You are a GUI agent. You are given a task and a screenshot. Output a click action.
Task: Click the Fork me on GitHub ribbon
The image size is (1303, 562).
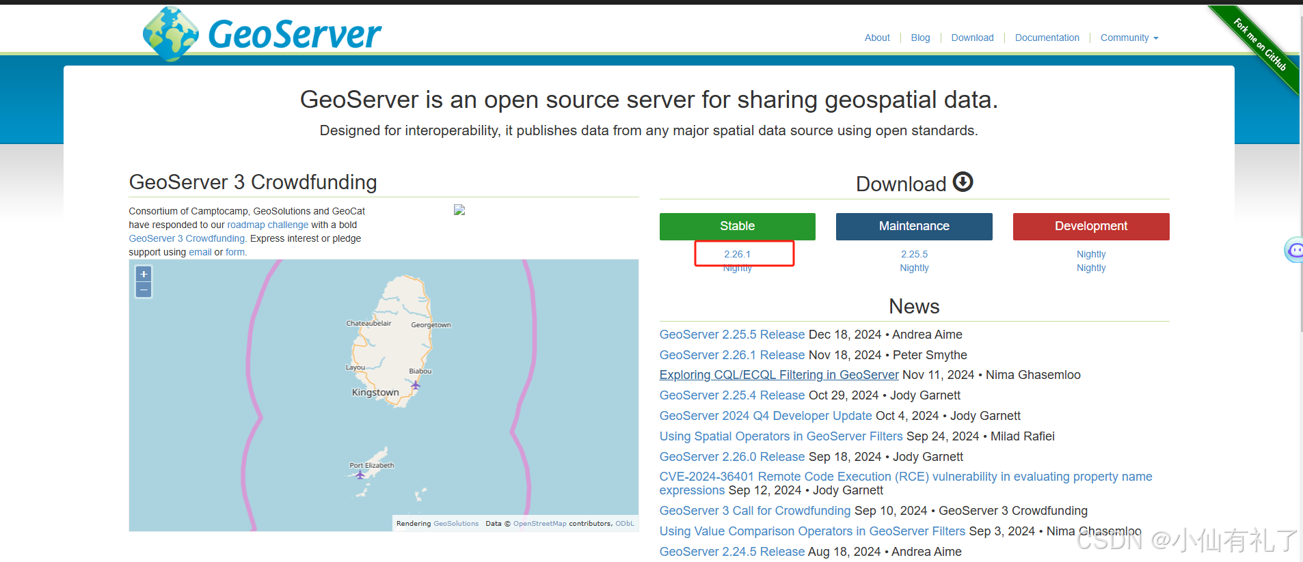tap(1260, 44)
